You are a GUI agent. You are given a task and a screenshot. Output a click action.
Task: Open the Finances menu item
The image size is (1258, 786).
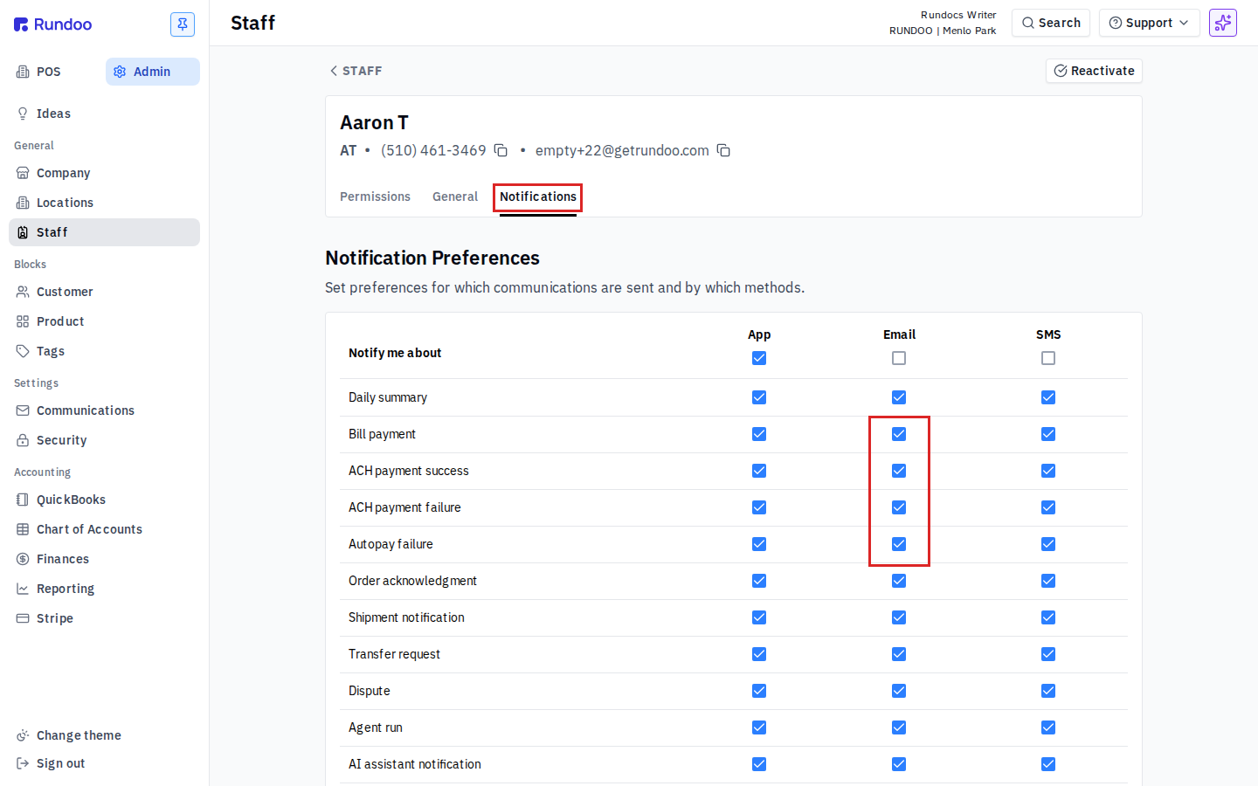105,559
